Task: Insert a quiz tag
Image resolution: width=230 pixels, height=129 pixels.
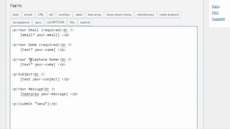Action: coord(38,22)
